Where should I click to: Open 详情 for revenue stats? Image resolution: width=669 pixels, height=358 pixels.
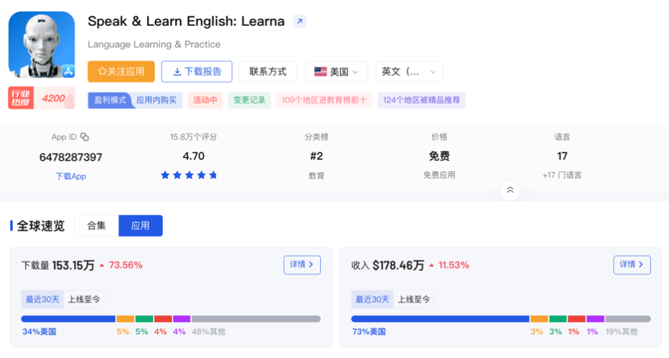(x=632, y=265)
